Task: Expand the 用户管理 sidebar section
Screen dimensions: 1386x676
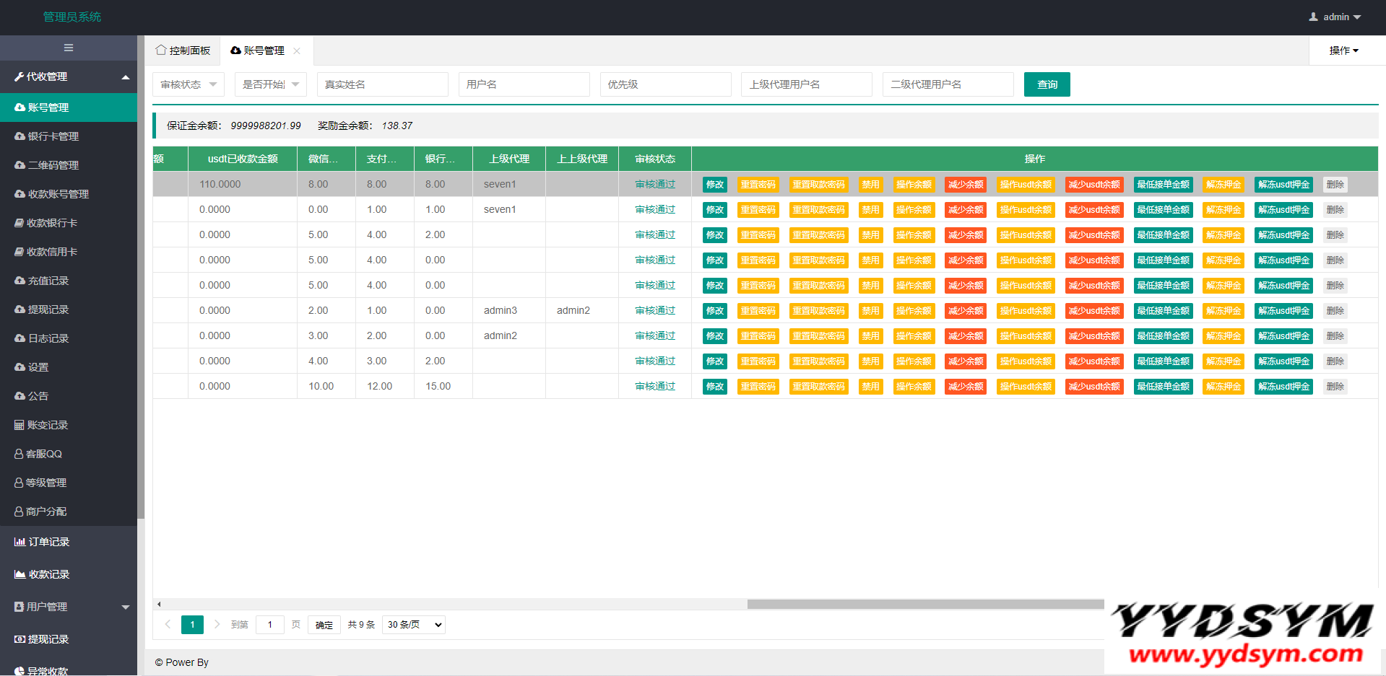Action: pyautogui.click(x=69, y=607)
